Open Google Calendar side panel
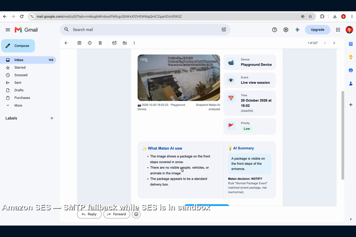The image size is (356, 237). [351, 44]
